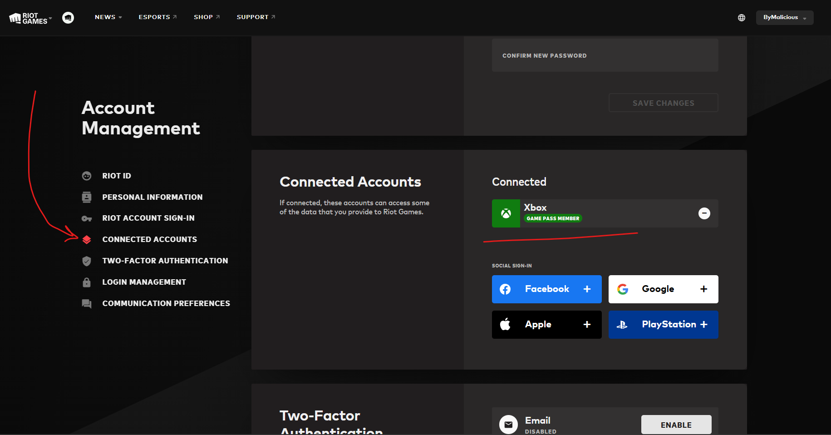831x435 pixels.
Task: Select Connected Accounts in the sidebar
Action: (x=150, y=239)
